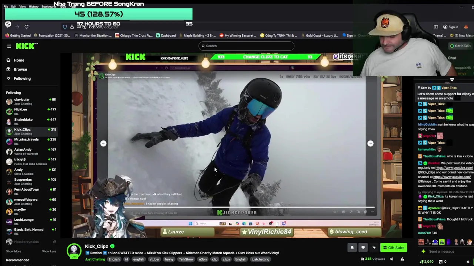474x266 pixels.
Task: Open Getting Started bookmark
Action: pyautogui.click(x=18, y=35)
